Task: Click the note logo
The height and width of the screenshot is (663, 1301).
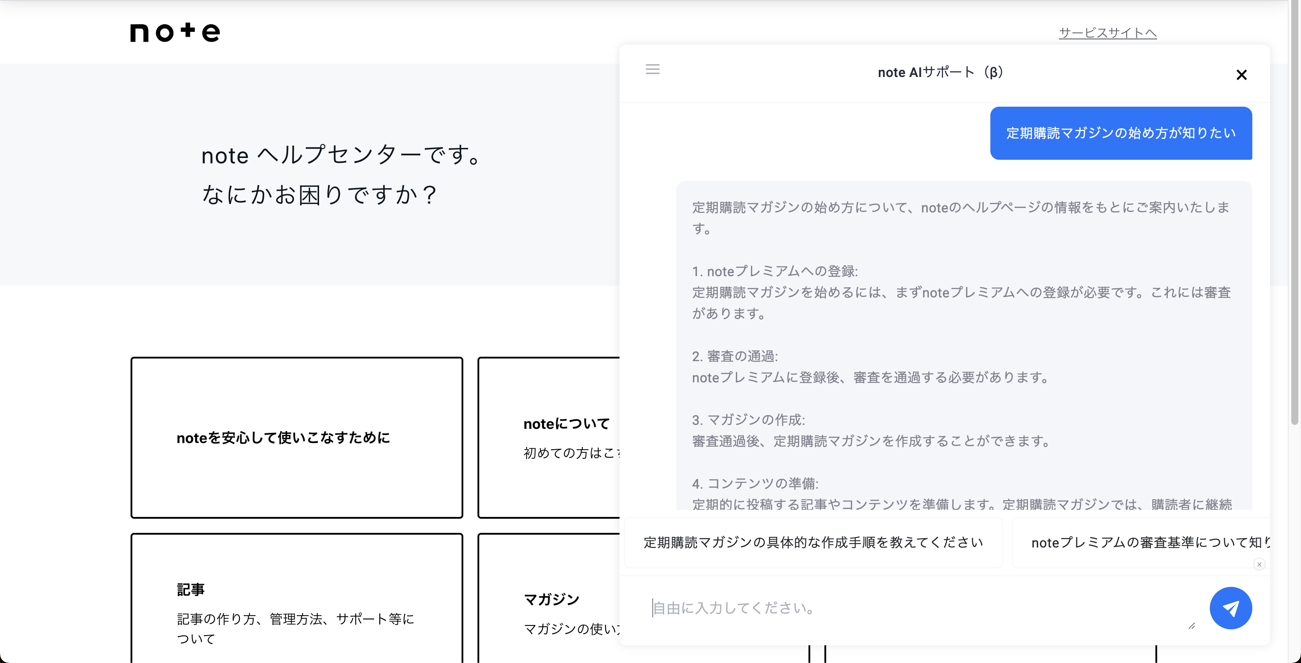Action: 175,32
